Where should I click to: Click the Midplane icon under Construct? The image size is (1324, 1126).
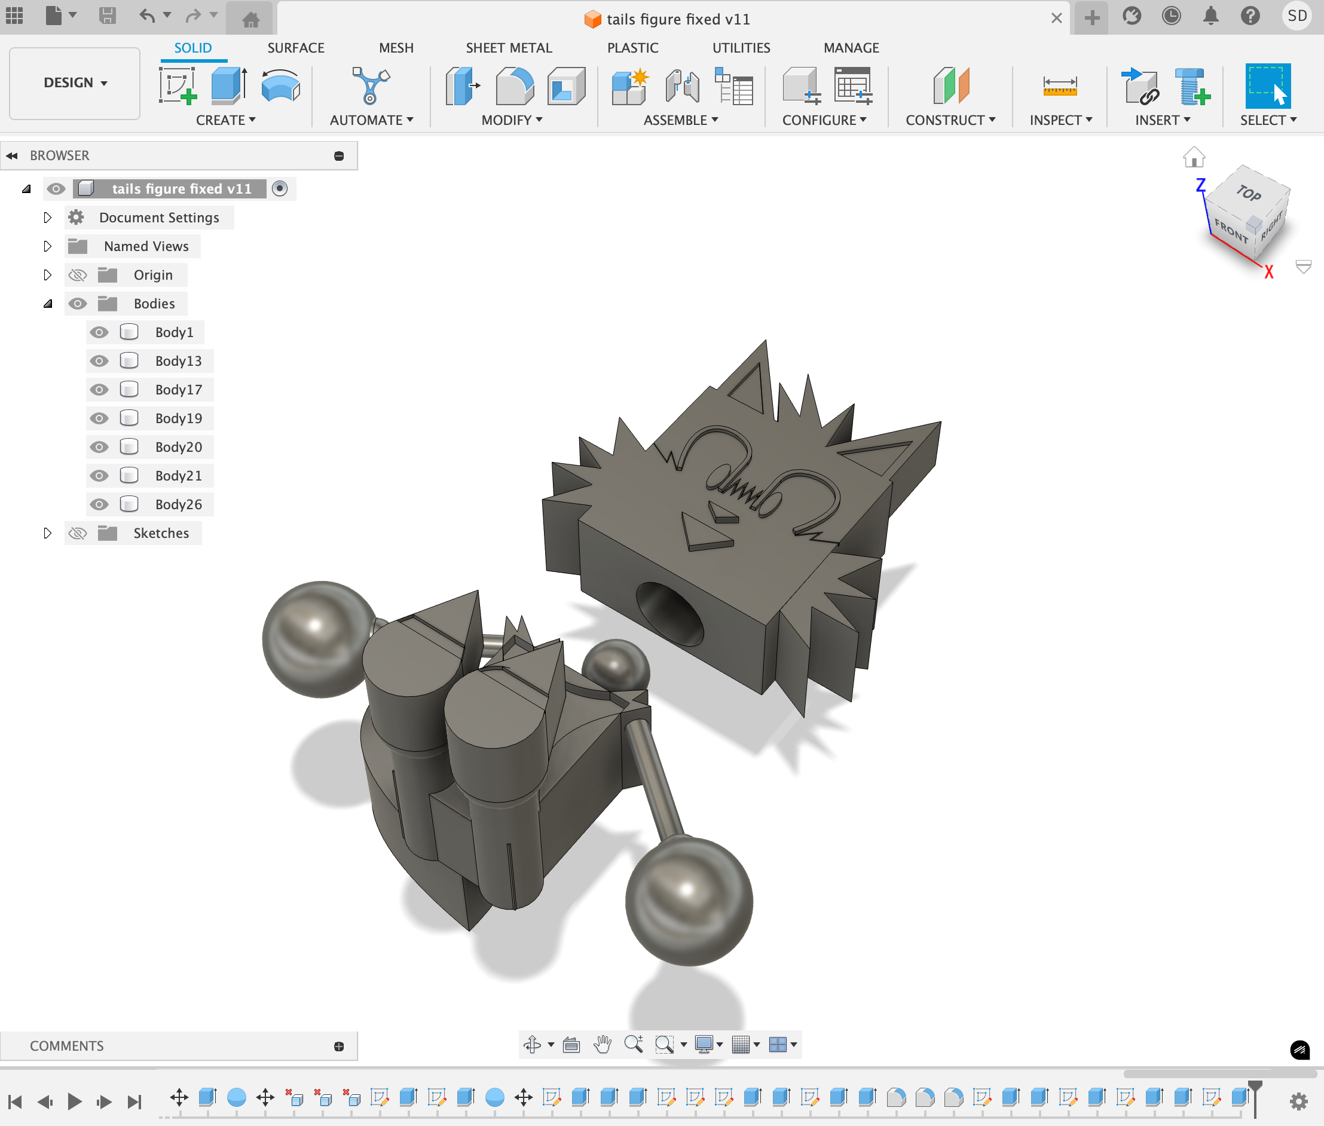tap(950, 85)
